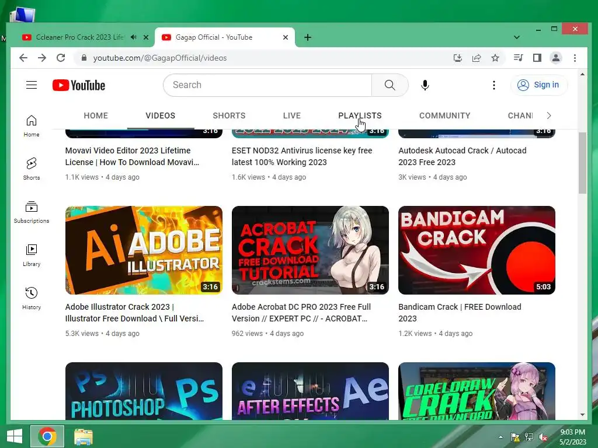The width and height of the screenshot is (598, 448).
Task: Open ESET NOD32 Antivirus video title
Action: point(302,156)
